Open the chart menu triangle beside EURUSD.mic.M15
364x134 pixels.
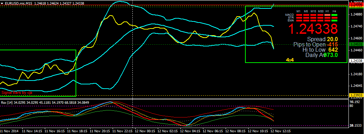click(2, 3)
